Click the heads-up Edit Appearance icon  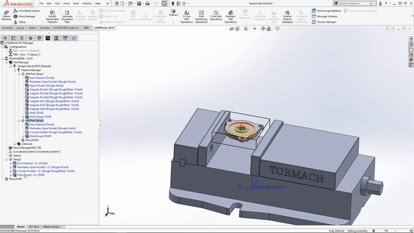(x=263, y=28)
